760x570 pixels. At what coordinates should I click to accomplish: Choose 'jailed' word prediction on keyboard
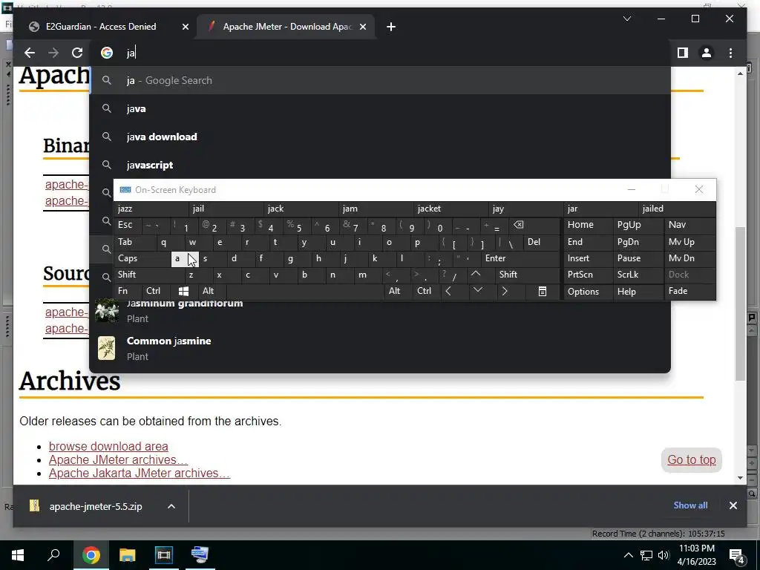pyautogui.click(x=677, y=209)
